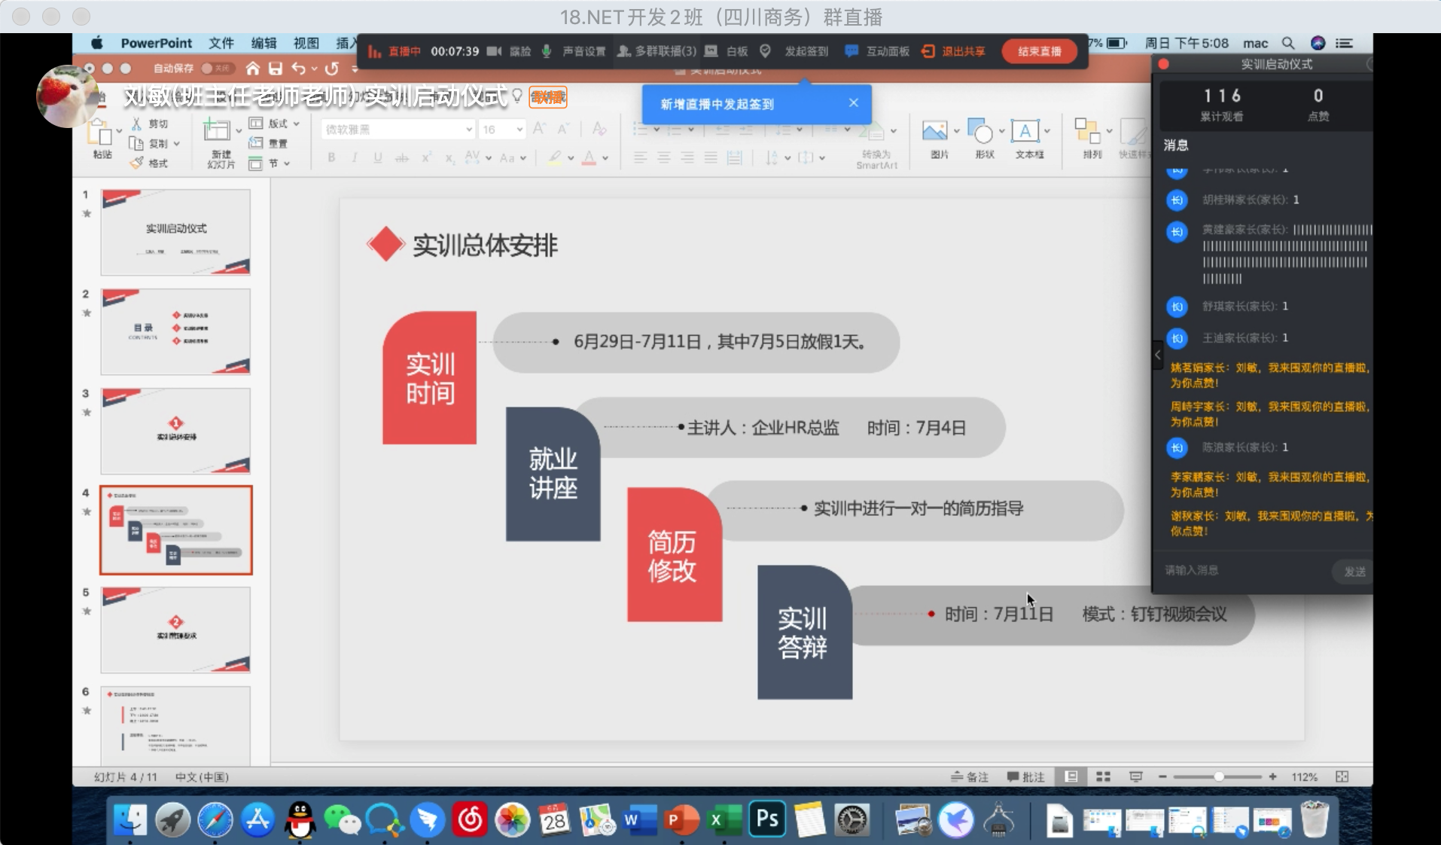Click the Save icon in title bar
Screen dimensions: 1441x845
(x=276, y=69)
